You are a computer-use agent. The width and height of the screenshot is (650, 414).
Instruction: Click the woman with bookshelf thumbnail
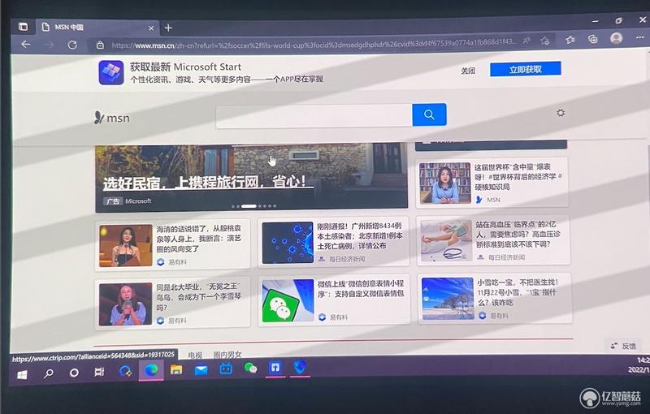(x=444, y=183)
